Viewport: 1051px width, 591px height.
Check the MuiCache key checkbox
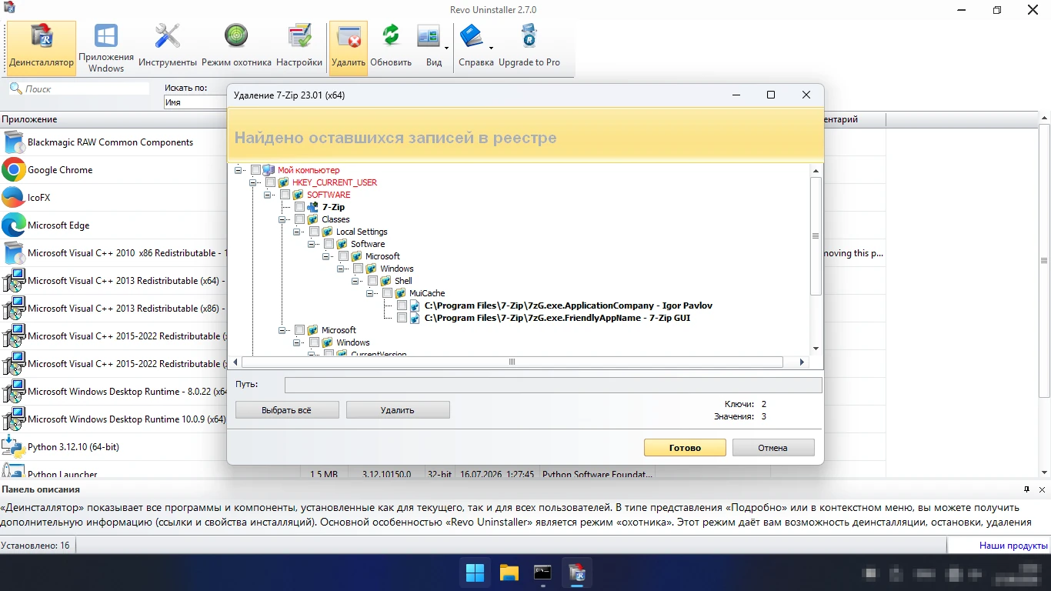tap(387, 293)
